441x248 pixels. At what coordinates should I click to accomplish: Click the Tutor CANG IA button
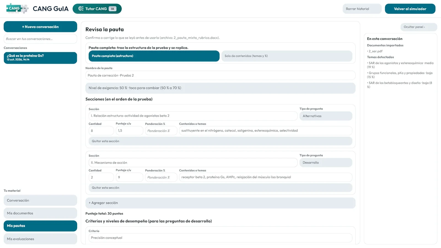97,9
